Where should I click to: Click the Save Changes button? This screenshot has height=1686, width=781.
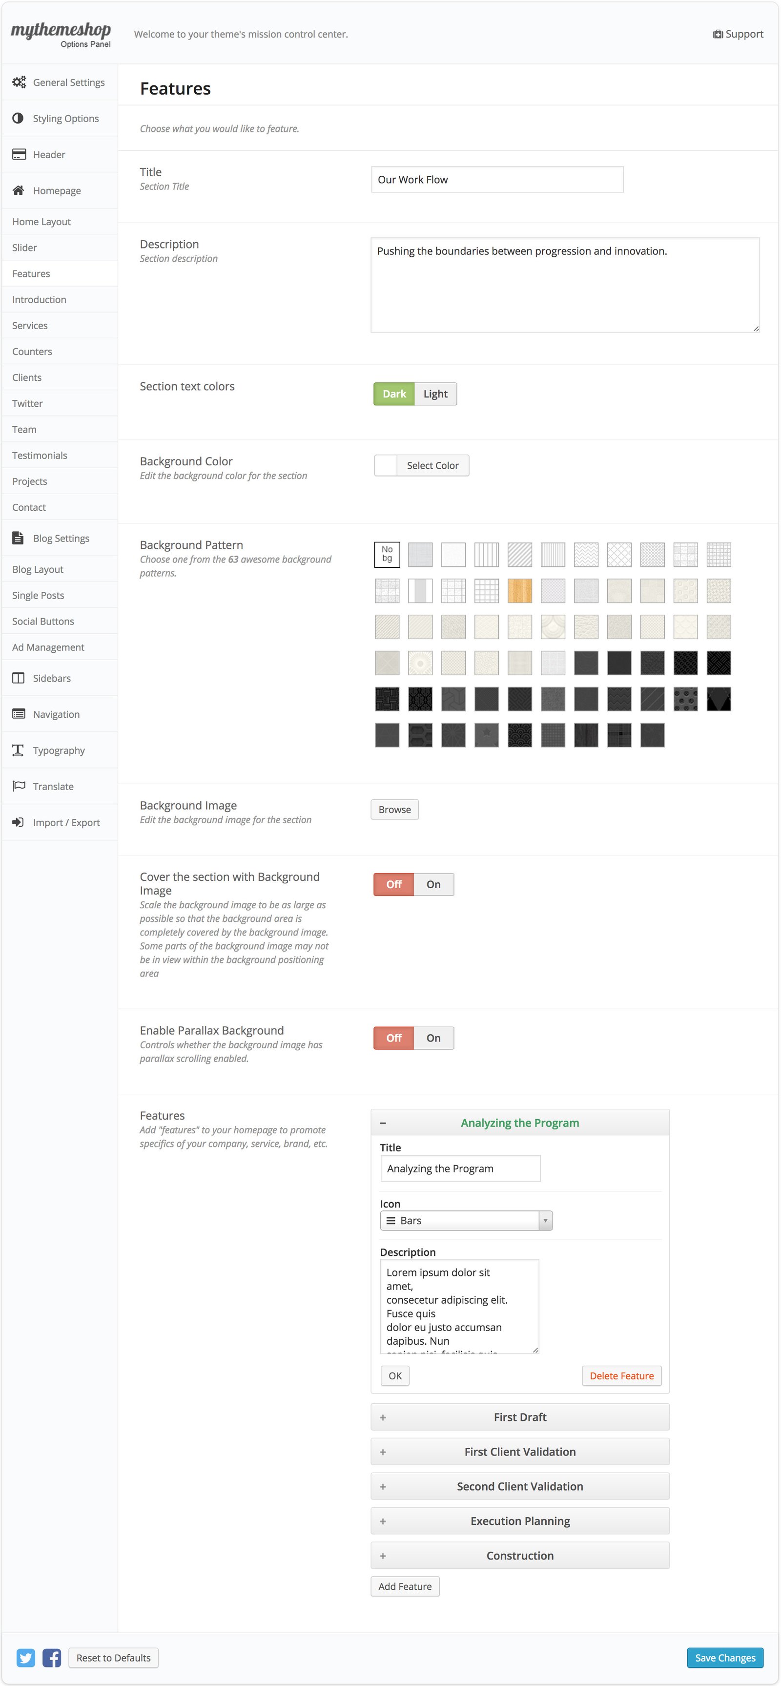[724, 1657]
